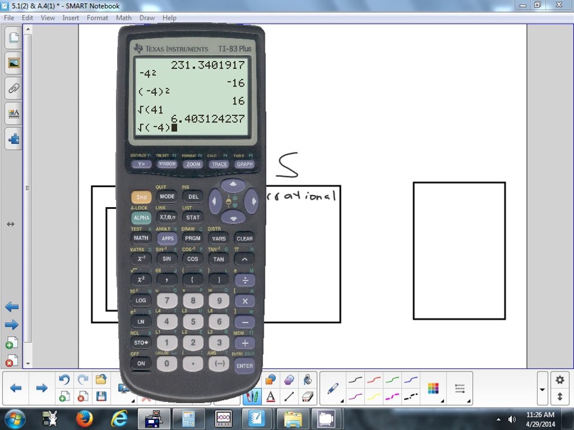Click the calculator ALPHA key
Image resolution: width=574 pixels, height=430 pixels.
pyautogui.click(x=141, y=217)
